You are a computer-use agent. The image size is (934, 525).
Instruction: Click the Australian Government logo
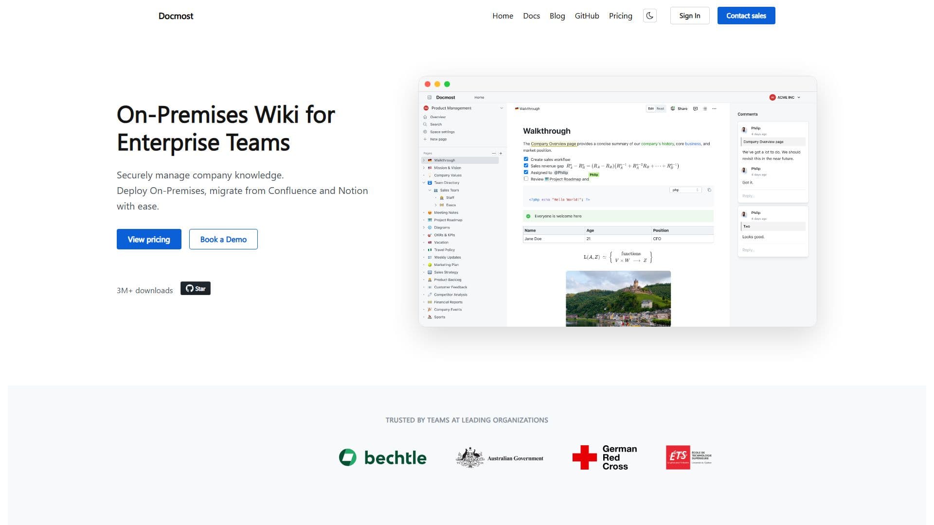pos(500,457)
